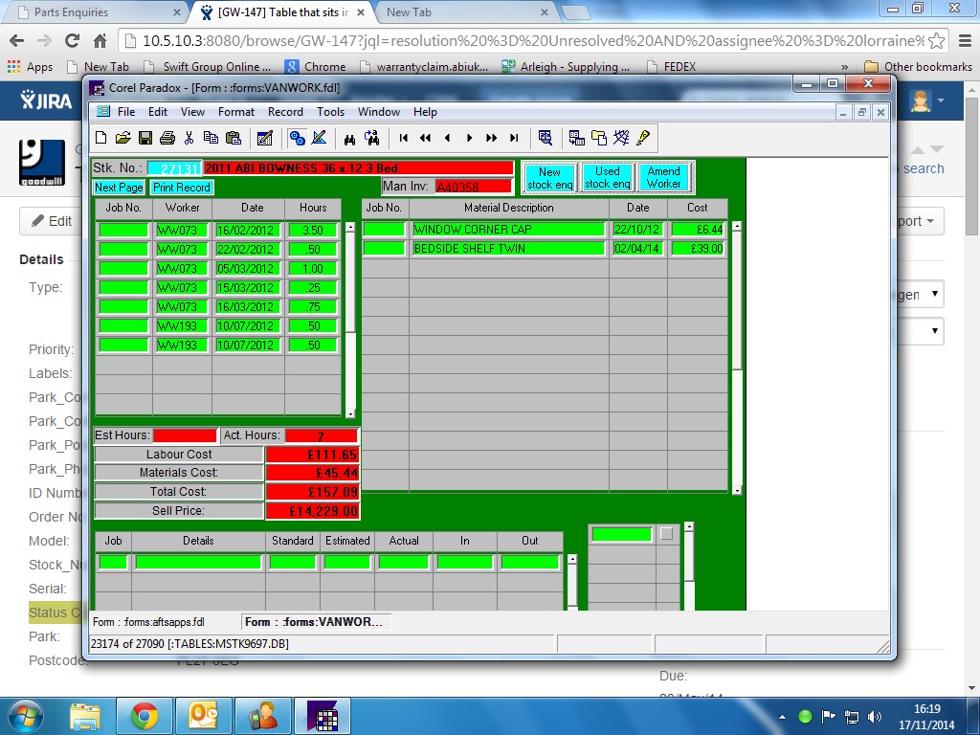Expand the JIRA user avatar dropdown
This screenshot has width=980, height=735.
pyautogui.click(x=926, y=100)
